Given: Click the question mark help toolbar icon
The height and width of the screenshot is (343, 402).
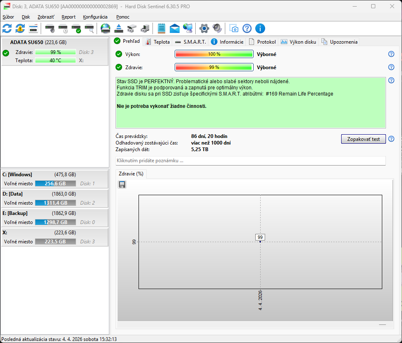Looking at the screenshot, I should click(247, 28).
